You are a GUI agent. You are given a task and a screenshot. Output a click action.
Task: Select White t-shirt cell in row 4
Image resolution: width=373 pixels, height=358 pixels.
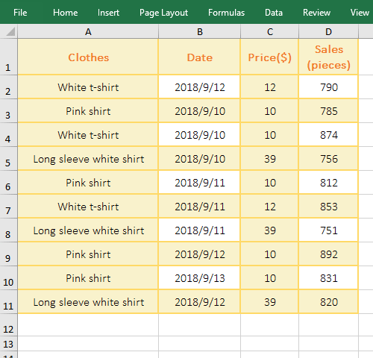click(x=88, y=135)
